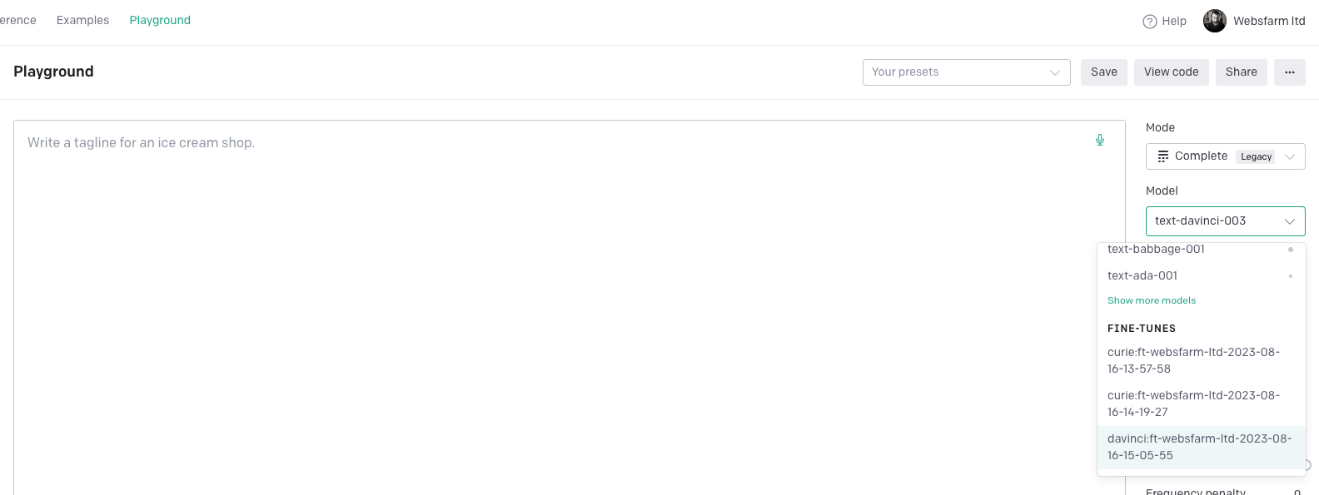Click the View code button

[1171, 72]
